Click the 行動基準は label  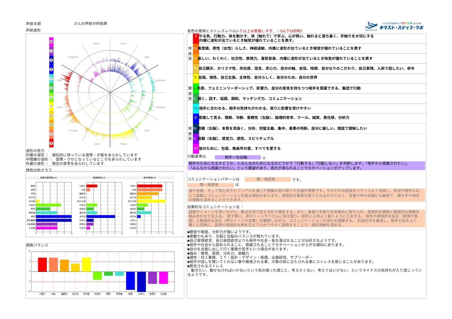pos(197,156)
